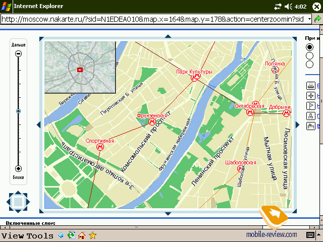Viewport: 323px width, 242px height.
Task: Open the speaker volume icon
Action: tap(288, 7)
